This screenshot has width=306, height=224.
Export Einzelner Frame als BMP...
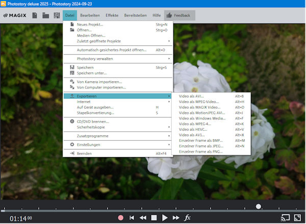coord(211,141)
